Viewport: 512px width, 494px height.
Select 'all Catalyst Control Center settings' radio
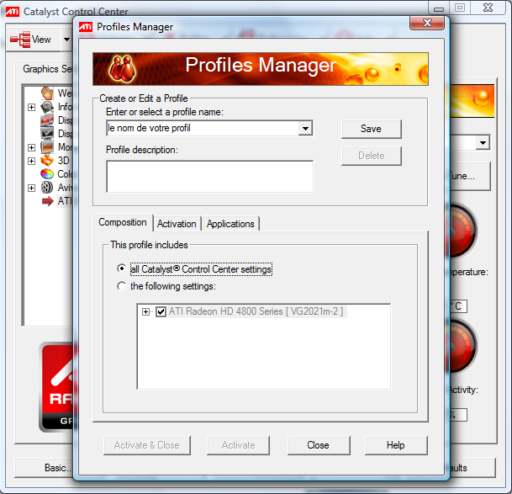click(122, 269)
